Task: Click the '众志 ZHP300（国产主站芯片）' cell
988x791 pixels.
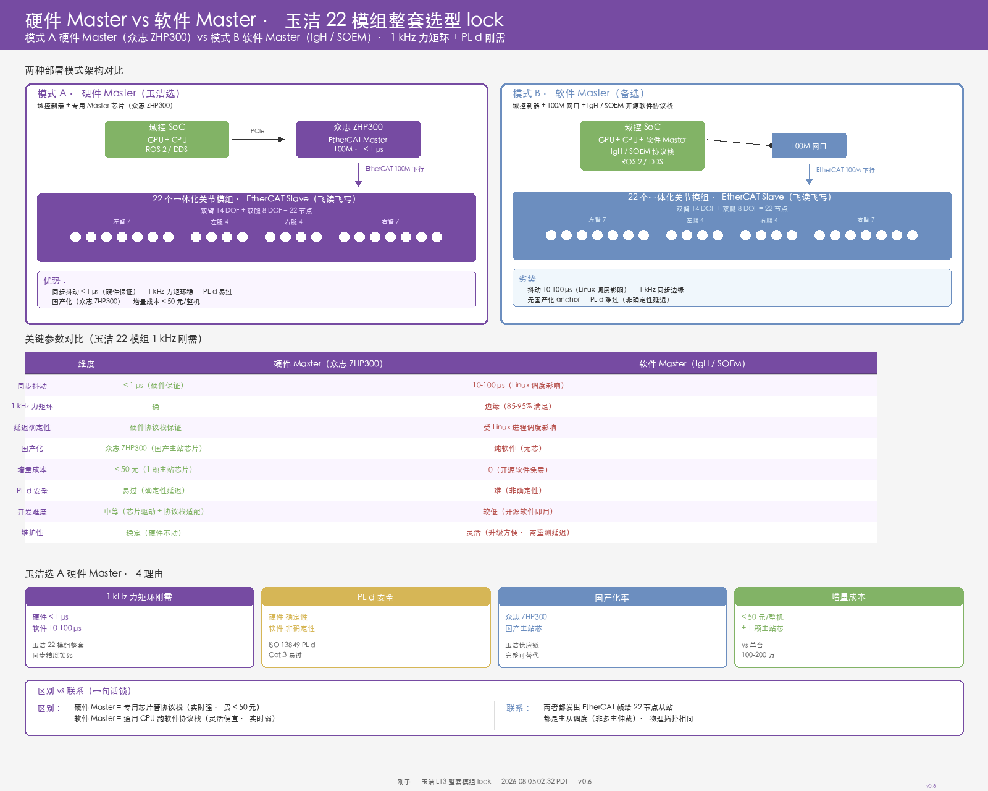Action: coord(154,449)
